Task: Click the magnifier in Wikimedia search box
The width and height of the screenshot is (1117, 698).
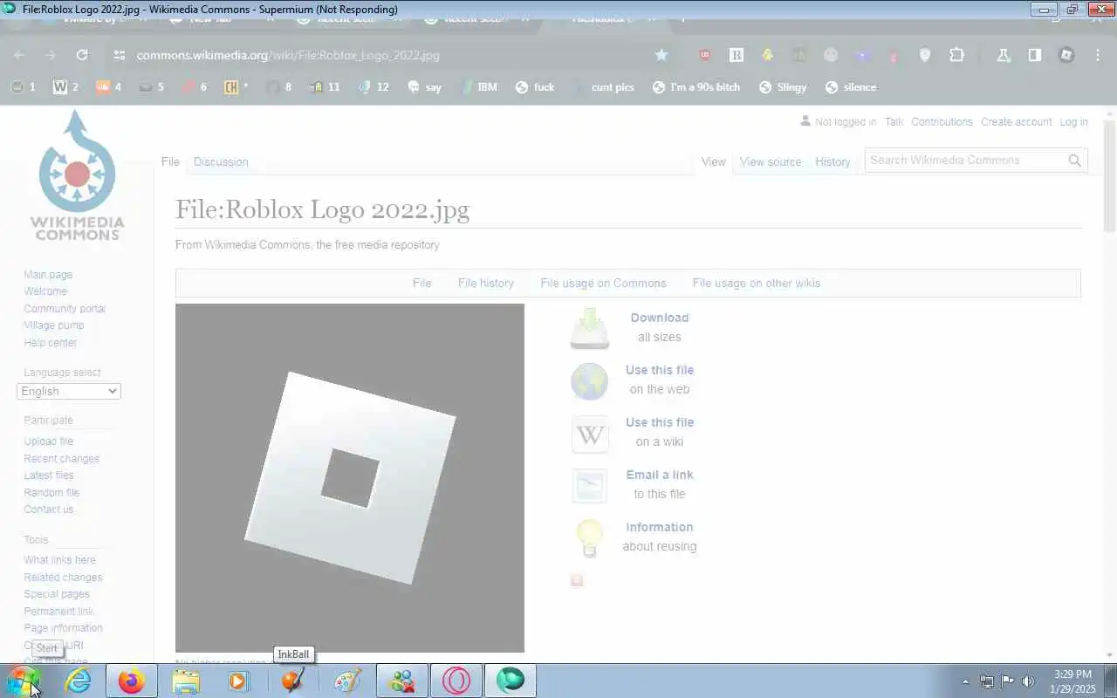Action: coord(1074,161)
